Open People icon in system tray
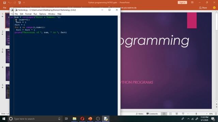 (x=183, y=119)
